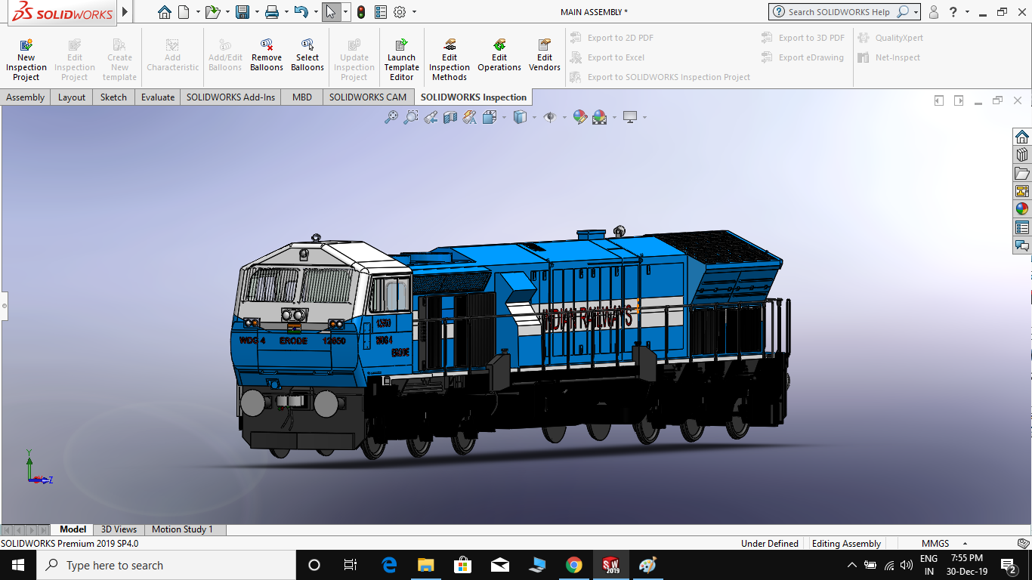Open View Palette in task pane
Viewport: 1032px width, 580px height.
click(x=1022, y=191)
